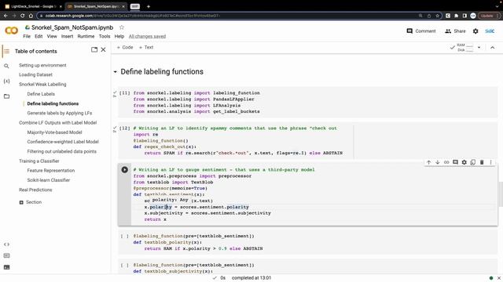Image resolution: width=503 pixels, height=282 pixels.
Task: Go to Snorkel Weak Labelling section
Action: [x=42, y=85]
